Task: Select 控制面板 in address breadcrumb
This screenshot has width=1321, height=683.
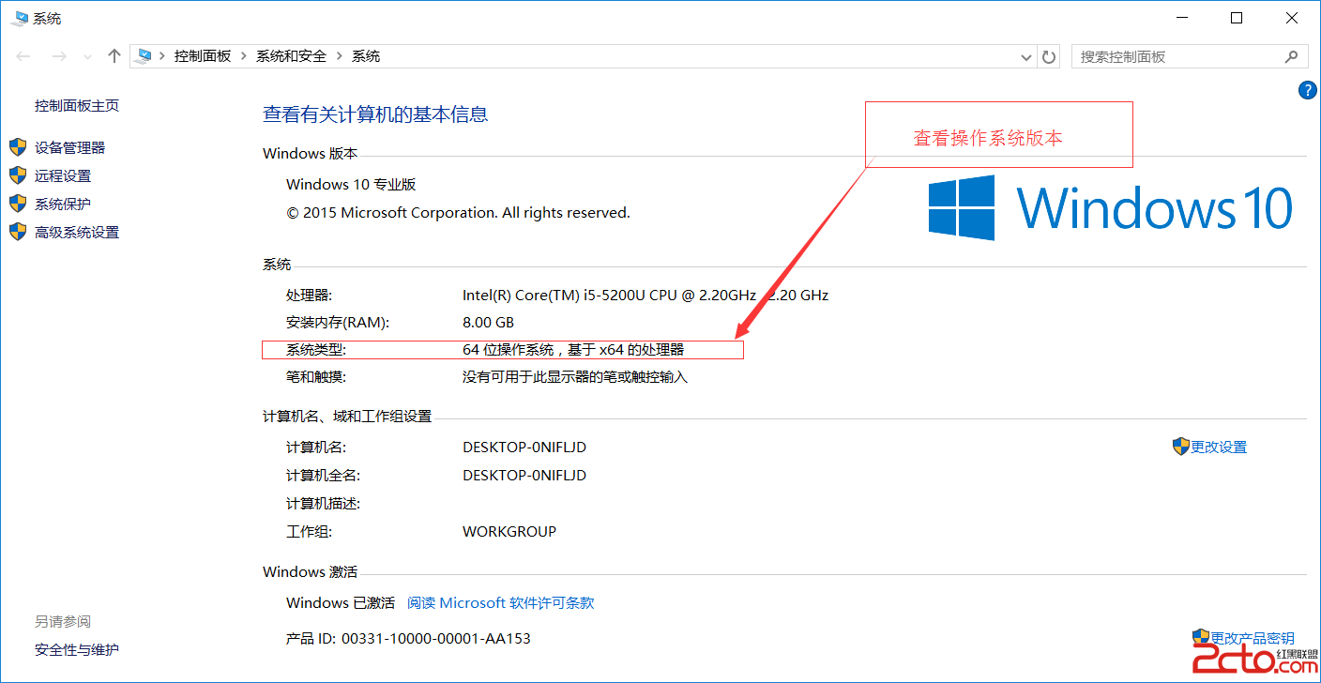Action: pyautogui.click(x=203, y=56)
